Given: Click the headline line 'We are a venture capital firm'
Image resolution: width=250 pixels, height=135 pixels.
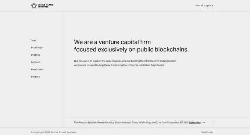Looking at the screenshot, I should coord(112,42).
